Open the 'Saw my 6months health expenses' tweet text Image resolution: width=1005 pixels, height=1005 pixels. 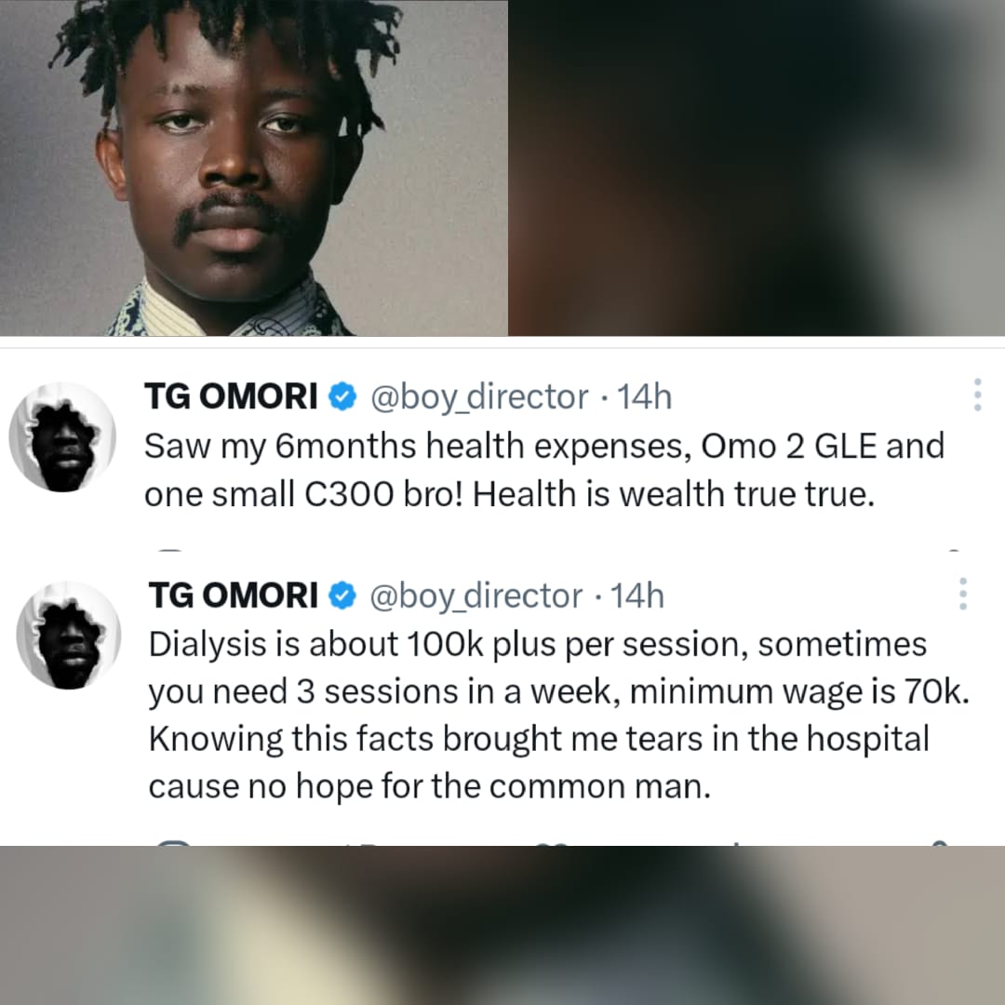point(544,470)
